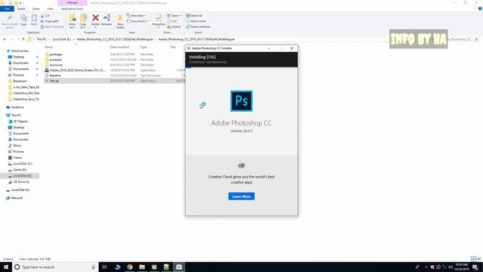Open the notification center icon

475,267
